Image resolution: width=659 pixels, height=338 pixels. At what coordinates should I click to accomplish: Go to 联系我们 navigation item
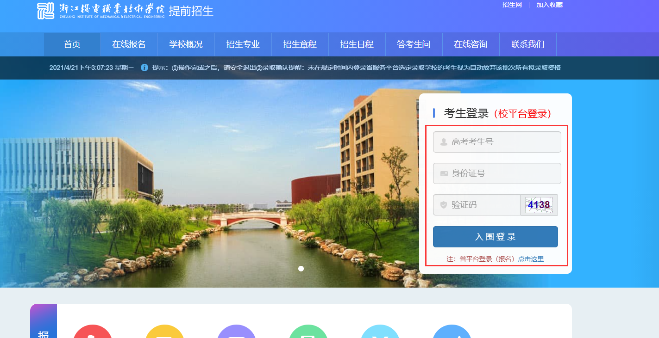pyautogui.click(x=528, y=44)
